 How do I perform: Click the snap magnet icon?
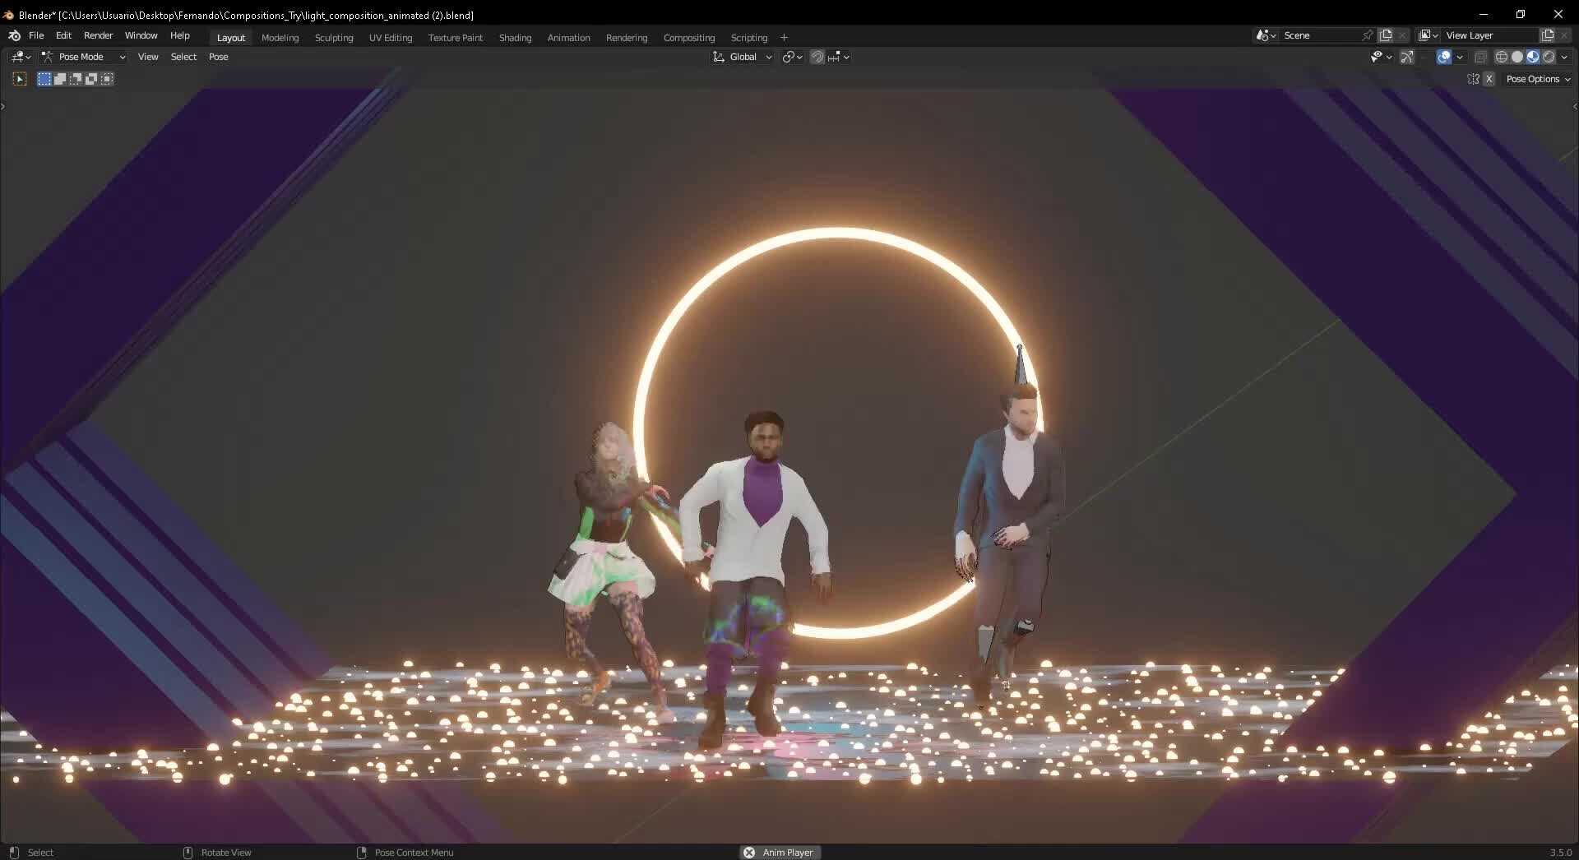[x=817, y=56]
